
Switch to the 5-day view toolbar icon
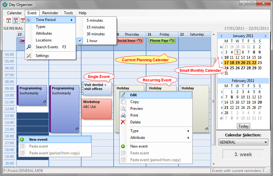pyautogui.click(x=16, y=21)
